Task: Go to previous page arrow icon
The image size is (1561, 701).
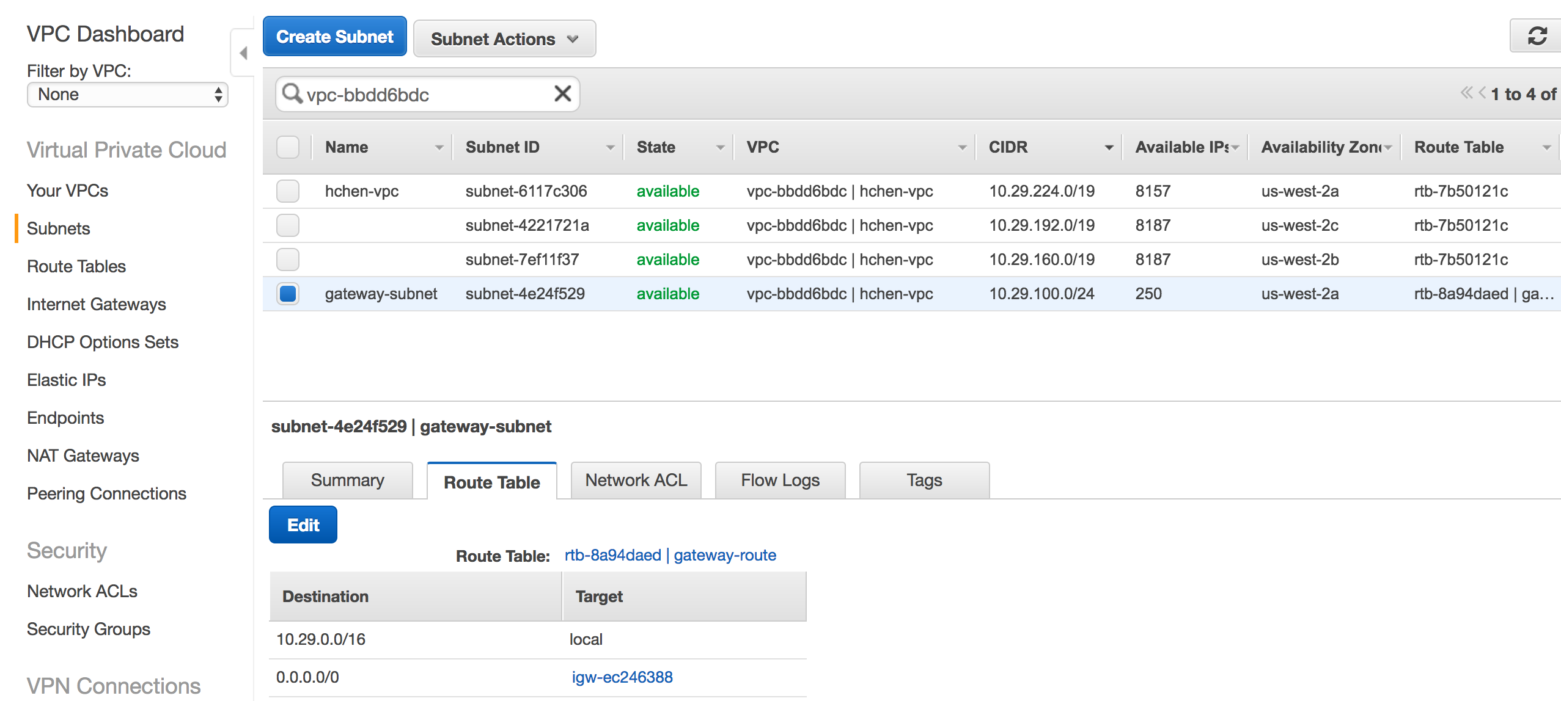Action: tap(1482, 93)
